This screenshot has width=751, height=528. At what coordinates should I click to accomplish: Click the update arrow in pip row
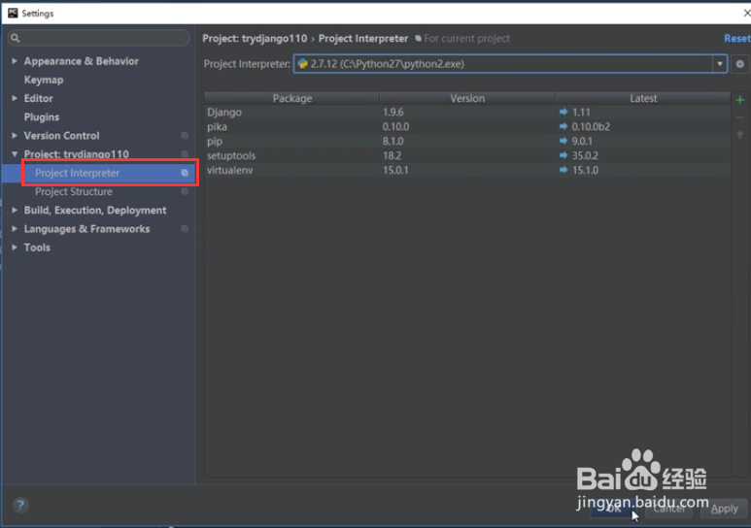tap(563, 141)
